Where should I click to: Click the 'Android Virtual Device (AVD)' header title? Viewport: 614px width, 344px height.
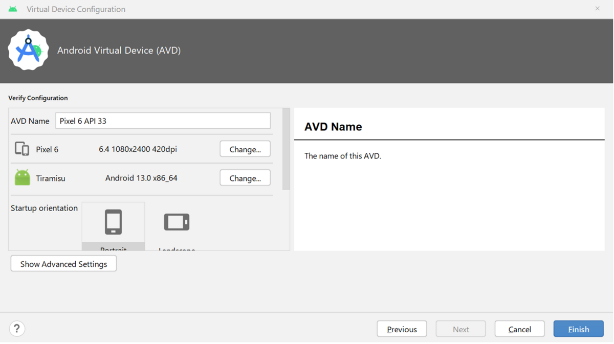coord(119,50)
